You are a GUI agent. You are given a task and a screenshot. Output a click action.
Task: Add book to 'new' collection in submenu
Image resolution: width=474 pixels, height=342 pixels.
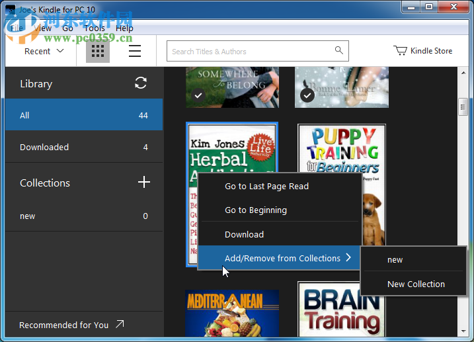click(414, 259)
